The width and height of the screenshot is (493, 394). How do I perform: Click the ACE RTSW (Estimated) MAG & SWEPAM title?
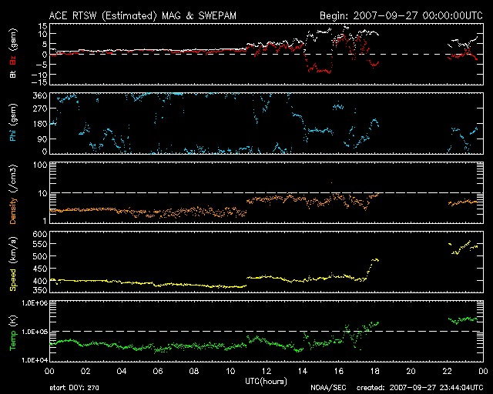[x=143, y=15]
